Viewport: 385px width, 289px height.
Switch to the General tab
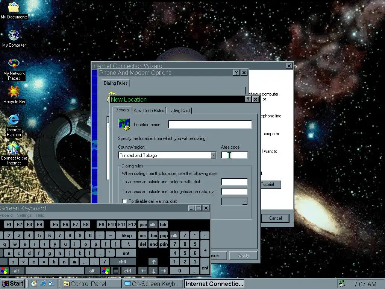(122, 110)
